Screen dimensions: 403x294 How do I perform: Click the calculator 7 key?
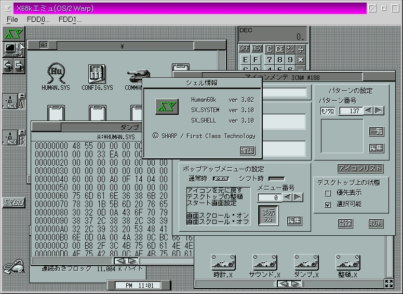(269, 60)
